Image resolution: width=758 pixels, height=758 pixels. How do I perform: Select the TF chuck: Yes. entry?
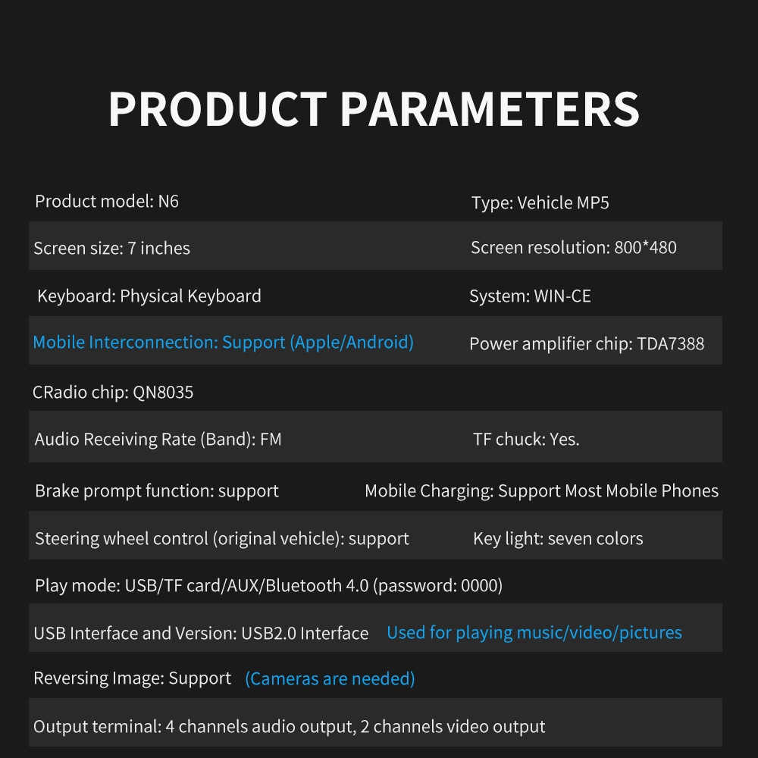[526, 440]
